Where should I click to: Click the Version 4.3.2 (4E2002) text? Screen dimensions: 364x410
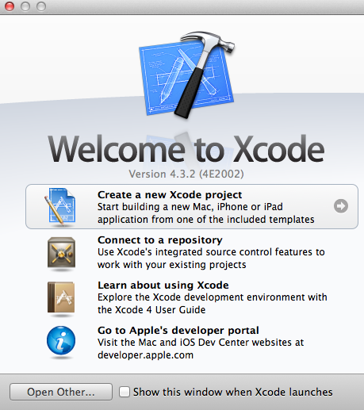[186, 174]
